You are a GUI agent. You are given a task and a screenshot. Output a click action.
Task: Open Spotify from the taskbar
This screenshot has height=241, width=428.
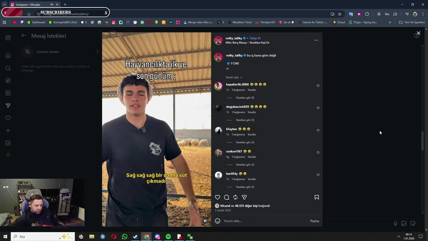point(168,237)
